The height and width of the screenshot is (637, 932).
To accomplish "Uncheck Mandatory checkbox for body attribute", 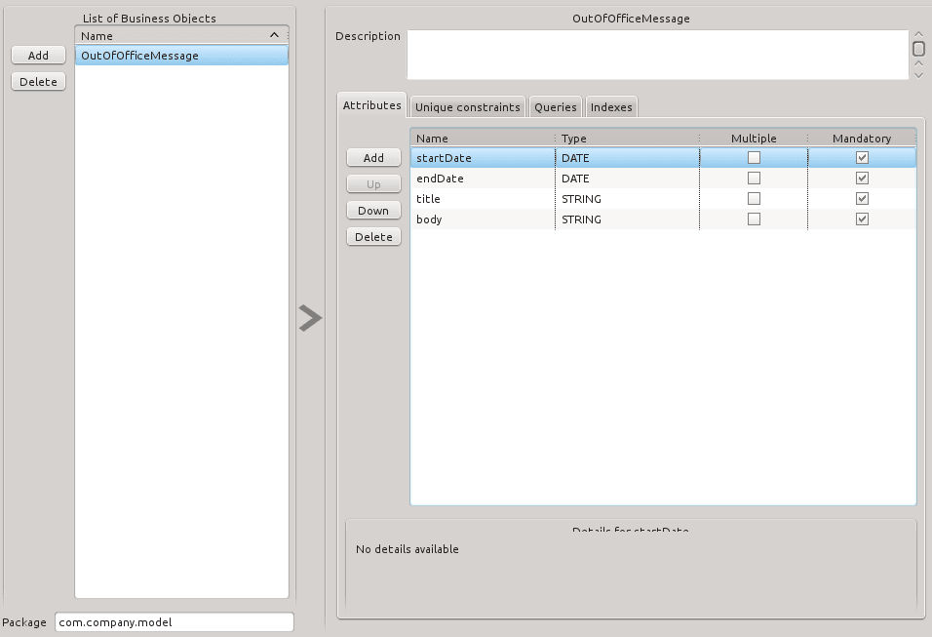I will (862, 219).
